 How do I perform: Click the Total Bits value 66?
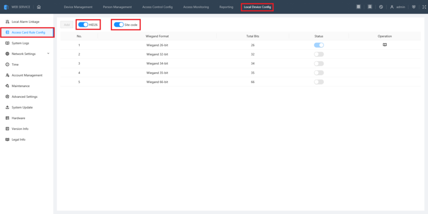(x=253, y=82)
